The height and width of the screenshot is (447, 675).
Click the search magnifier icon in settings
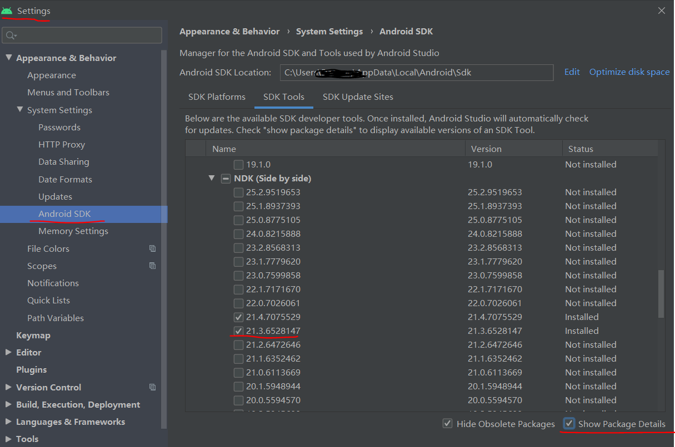11,35
